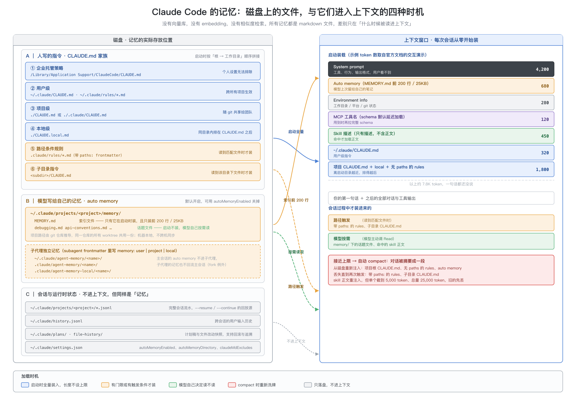Click the 磁盘 · 记忆的实际存放位置 header
Viewport: 576px width, 403px height.
tap(143, 40)
